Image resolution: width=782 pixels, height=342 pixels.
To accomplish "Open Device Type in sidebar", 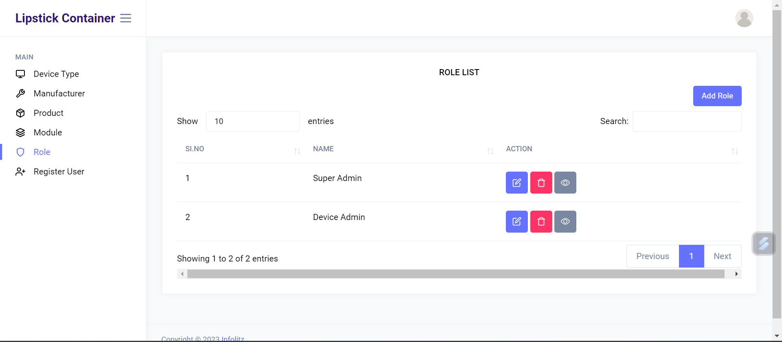I will [56, 74].
